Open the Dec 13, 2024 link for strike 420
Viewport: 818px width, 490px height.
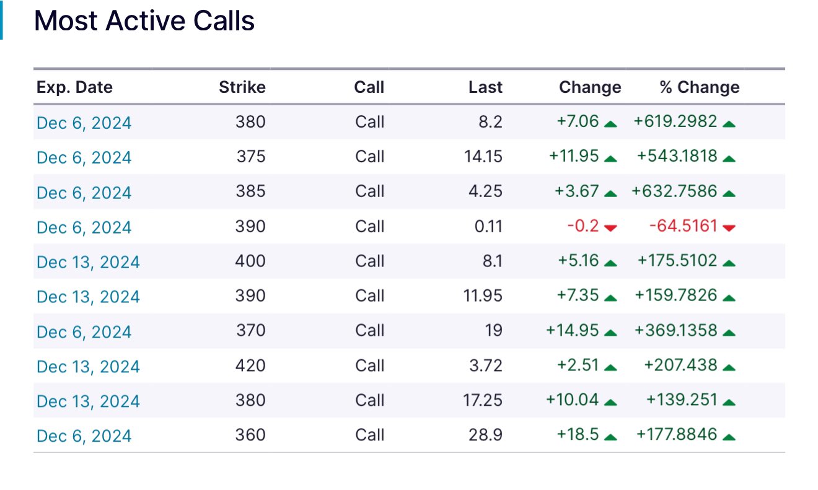(x=88, y=366)
